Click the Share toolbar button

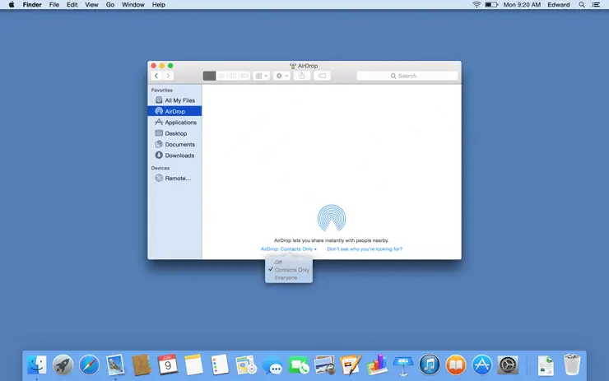[x=302, y=76]
